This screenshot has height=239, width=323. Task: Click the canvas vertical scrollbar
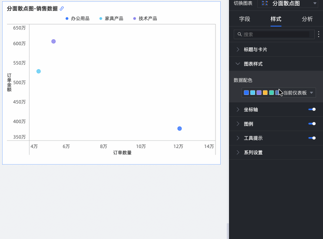click(228, 231)
